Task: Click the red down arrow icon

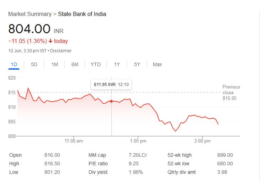Action: pos(51,41)
